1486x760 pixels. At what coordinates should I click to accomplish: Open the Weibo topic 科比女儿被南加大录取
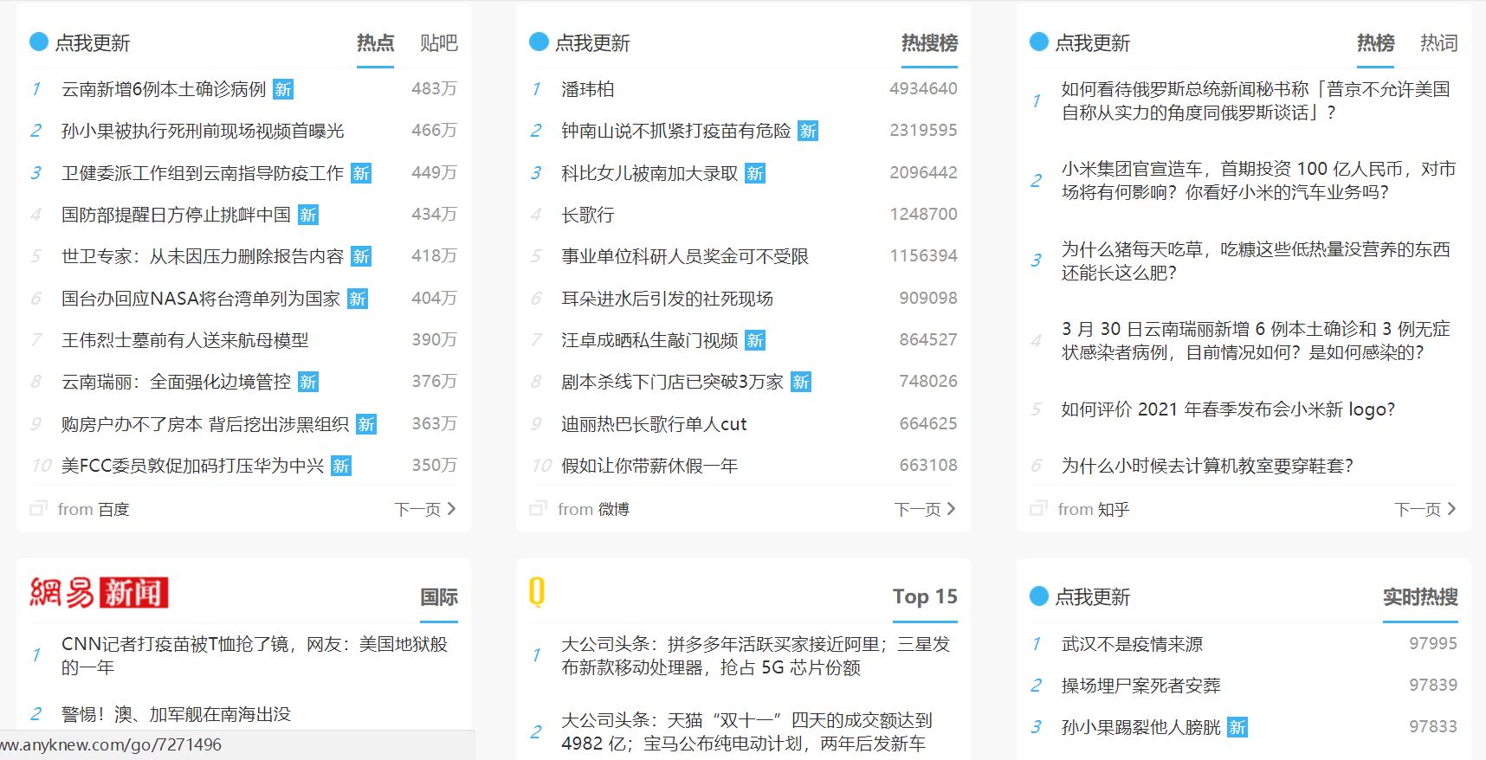tap(649, 173)
